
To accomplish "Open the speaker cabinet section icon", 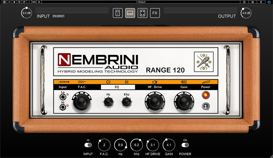I will pyautogui.click(x=142, y=13).
